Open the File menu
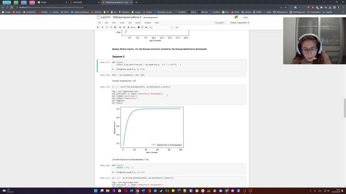Screen dimensions: 346x194 click(99, 23)
